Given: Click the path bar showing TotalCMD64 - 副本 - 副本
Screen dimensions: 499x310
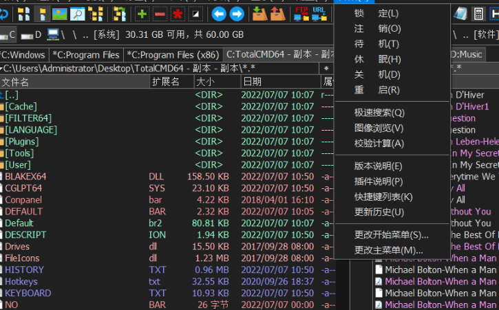Looking at the screenshot, I should (x=159, y=68).
